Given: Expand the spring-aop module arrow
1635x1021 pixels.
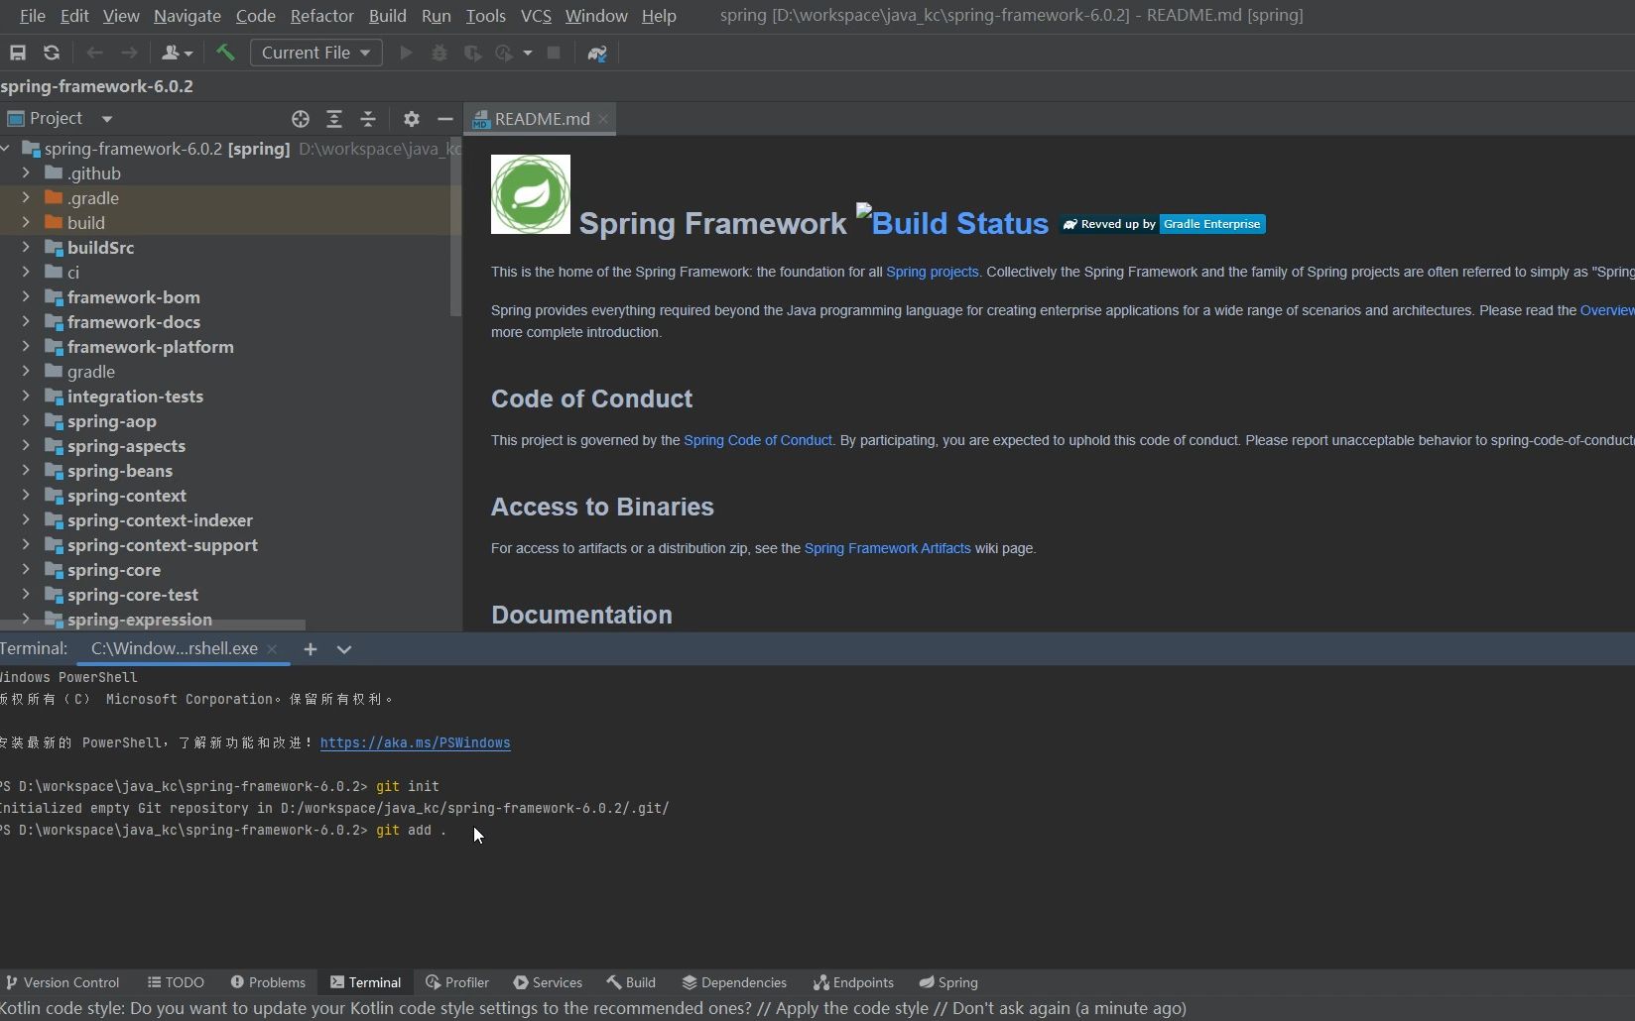Looking at the screenshot, I should tap(26, 420).
